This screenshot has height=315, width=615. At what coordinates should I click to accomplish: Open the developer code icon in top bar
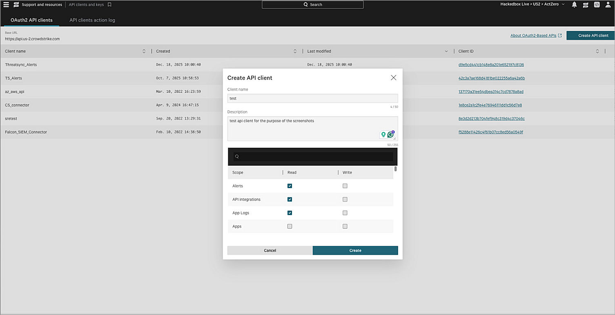tap(597, 4)
